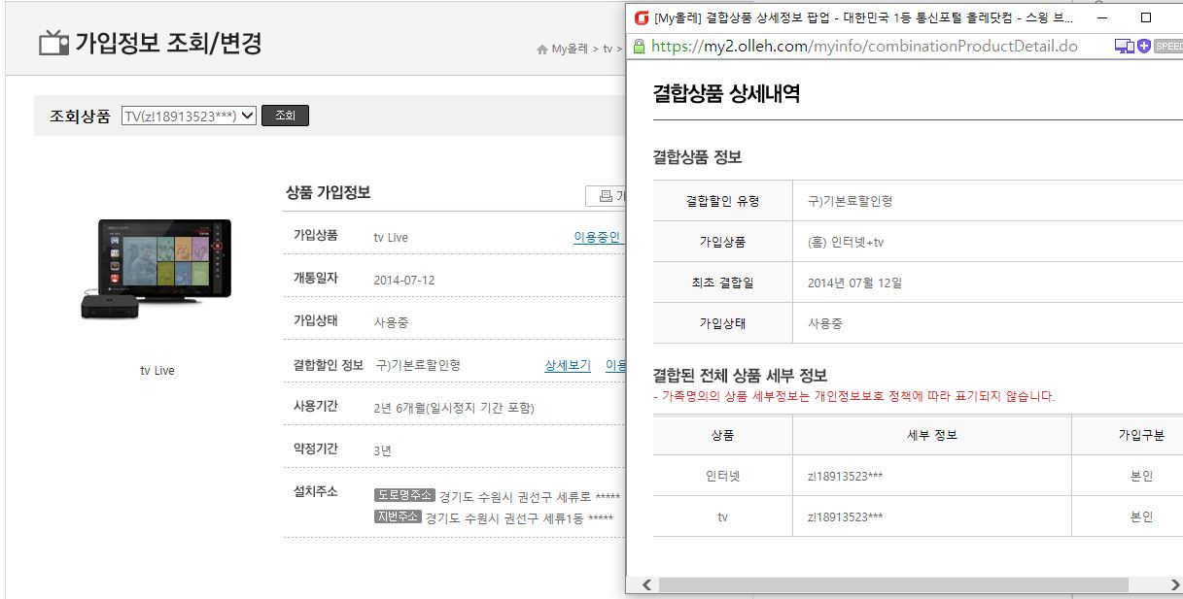Open the 조회상품 TV dropdown
Viewport: 1183px width, 599px height.
click(189, 116)
